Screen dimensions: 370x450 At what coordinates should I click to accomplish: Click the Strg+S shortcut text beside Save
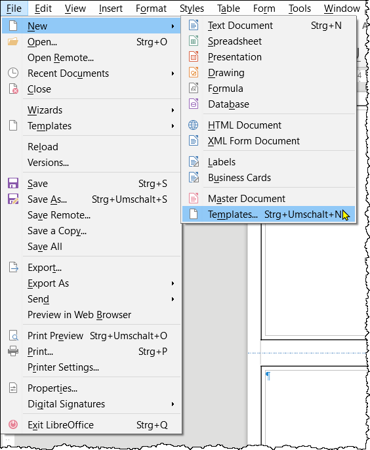tap(153, 184)
